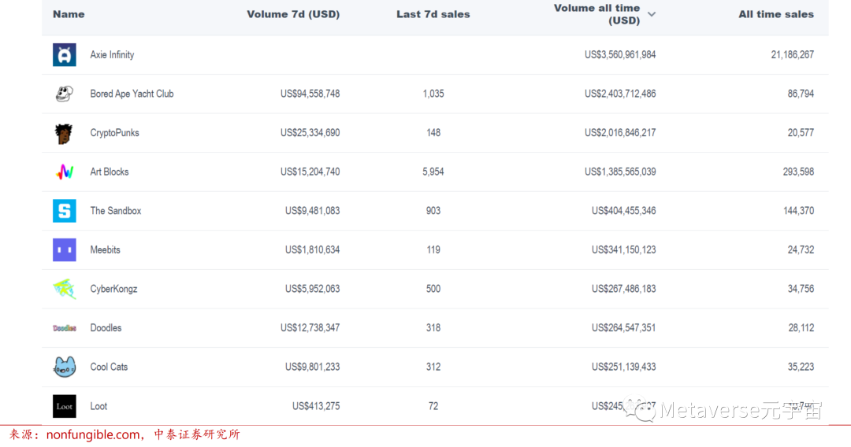Select the 5,954 last 7d sales cell

click(x=433, y=172)
